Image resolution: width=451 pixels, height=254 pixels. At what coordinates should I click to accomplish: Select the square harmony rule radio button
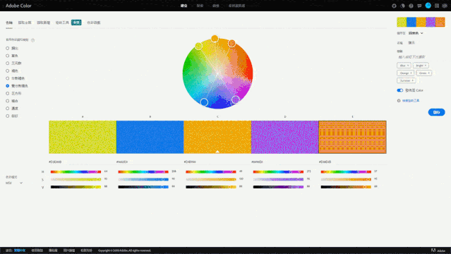pos(8,94)
